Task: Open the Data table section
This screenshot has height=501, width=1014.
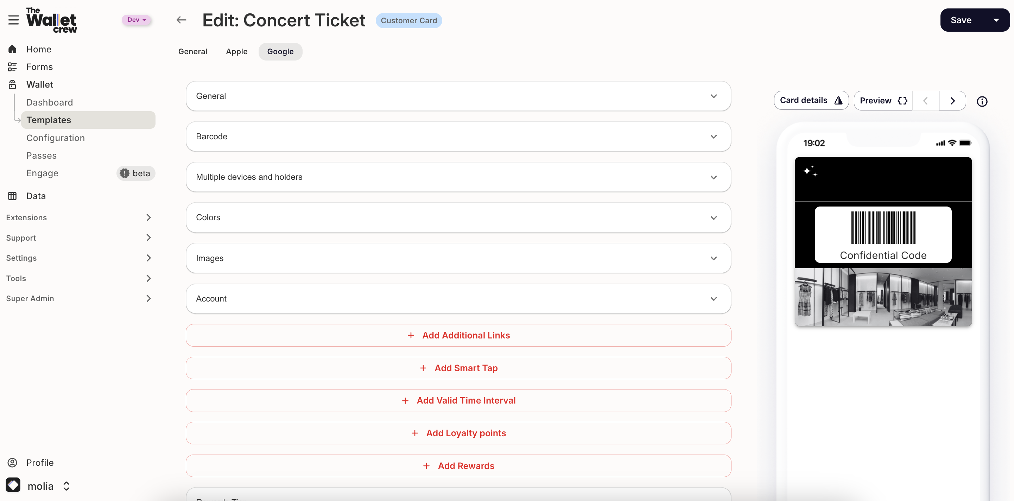Action: [x=36, y=196]
